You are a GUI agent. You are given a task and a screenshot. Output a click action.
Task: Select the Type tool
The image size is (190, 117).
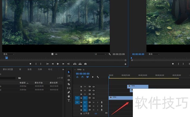click(x=69, y=100)
